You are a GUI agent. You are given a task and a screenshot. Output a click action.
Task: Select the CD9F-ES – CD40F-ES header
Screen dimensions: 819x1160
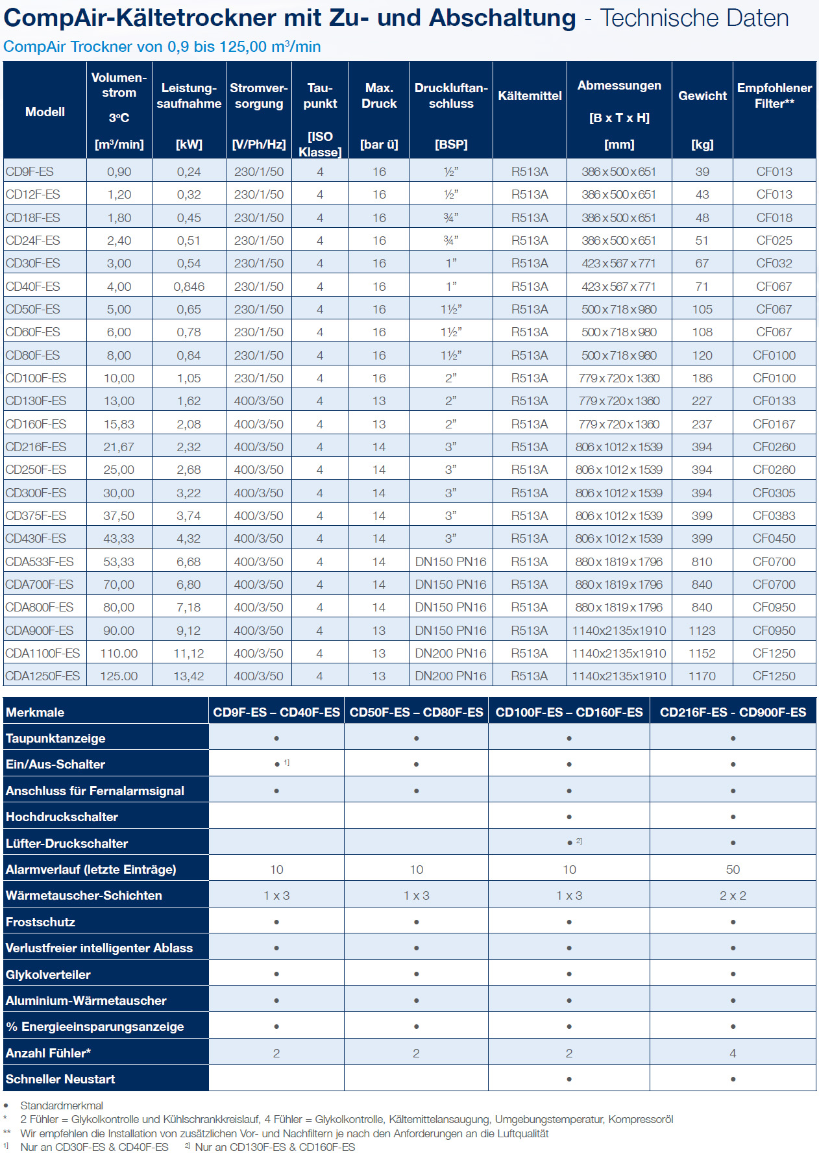tap(276, 712)
